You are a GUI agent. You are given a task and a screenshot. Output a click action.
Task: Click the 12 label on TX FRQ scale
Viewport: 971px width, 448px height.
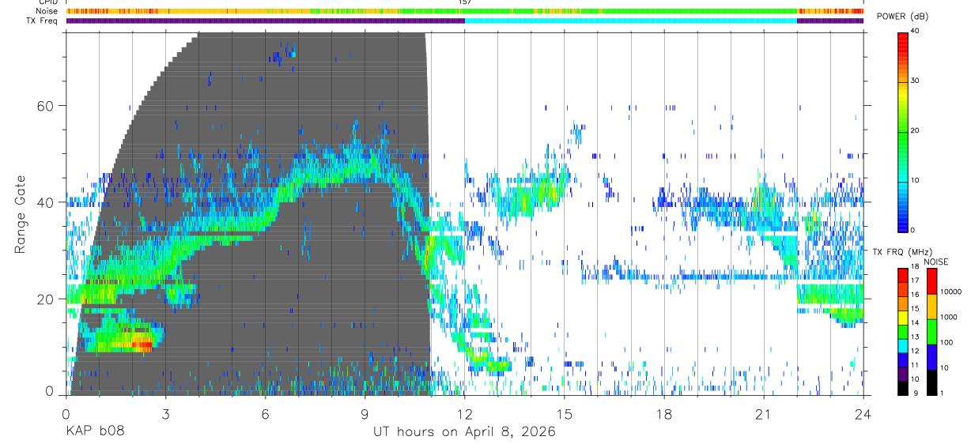pos(915,352)
